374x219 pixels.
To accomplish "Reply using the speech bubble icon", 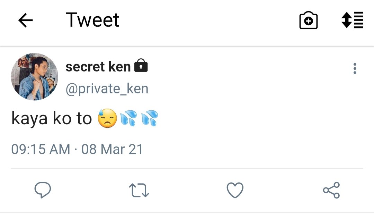I will [43, 190].
